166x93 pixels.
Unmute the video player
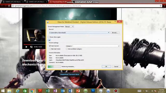coord(31,47)
